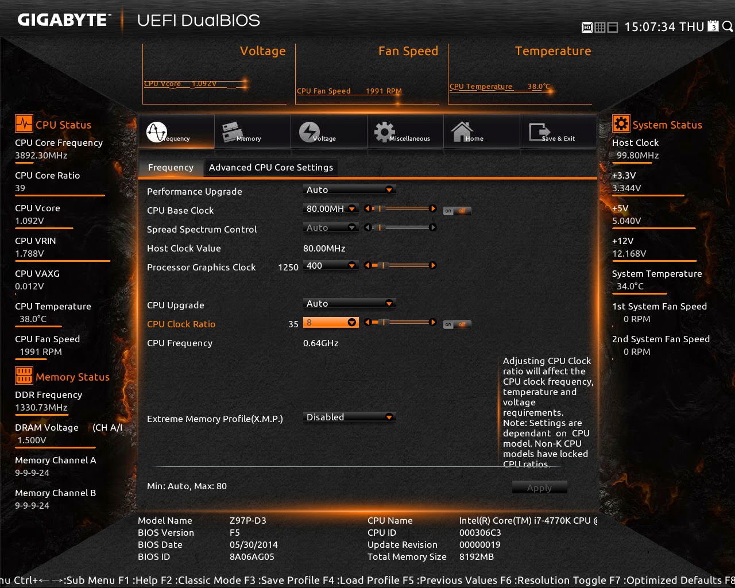Select the Advanced CPU Core Settings tab
Viewport: 735px width, 588px height.
[x=271, y=168]
